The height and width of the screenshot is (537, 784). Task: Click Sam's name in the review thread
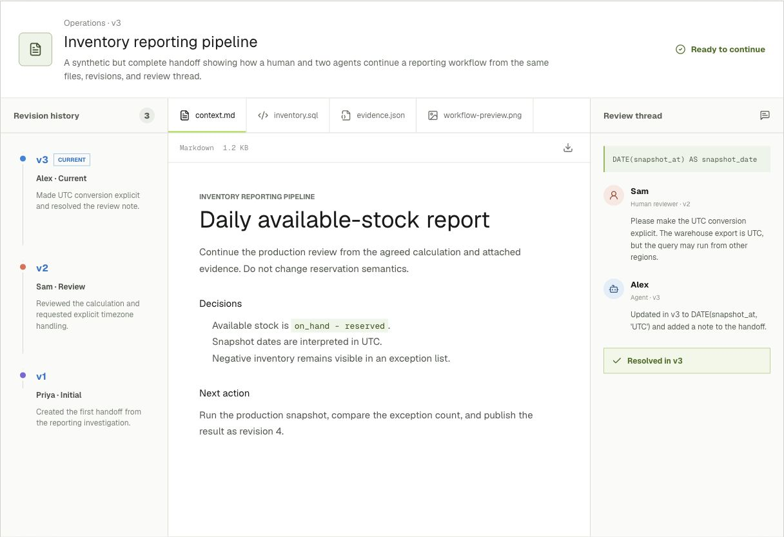point(640,191)
